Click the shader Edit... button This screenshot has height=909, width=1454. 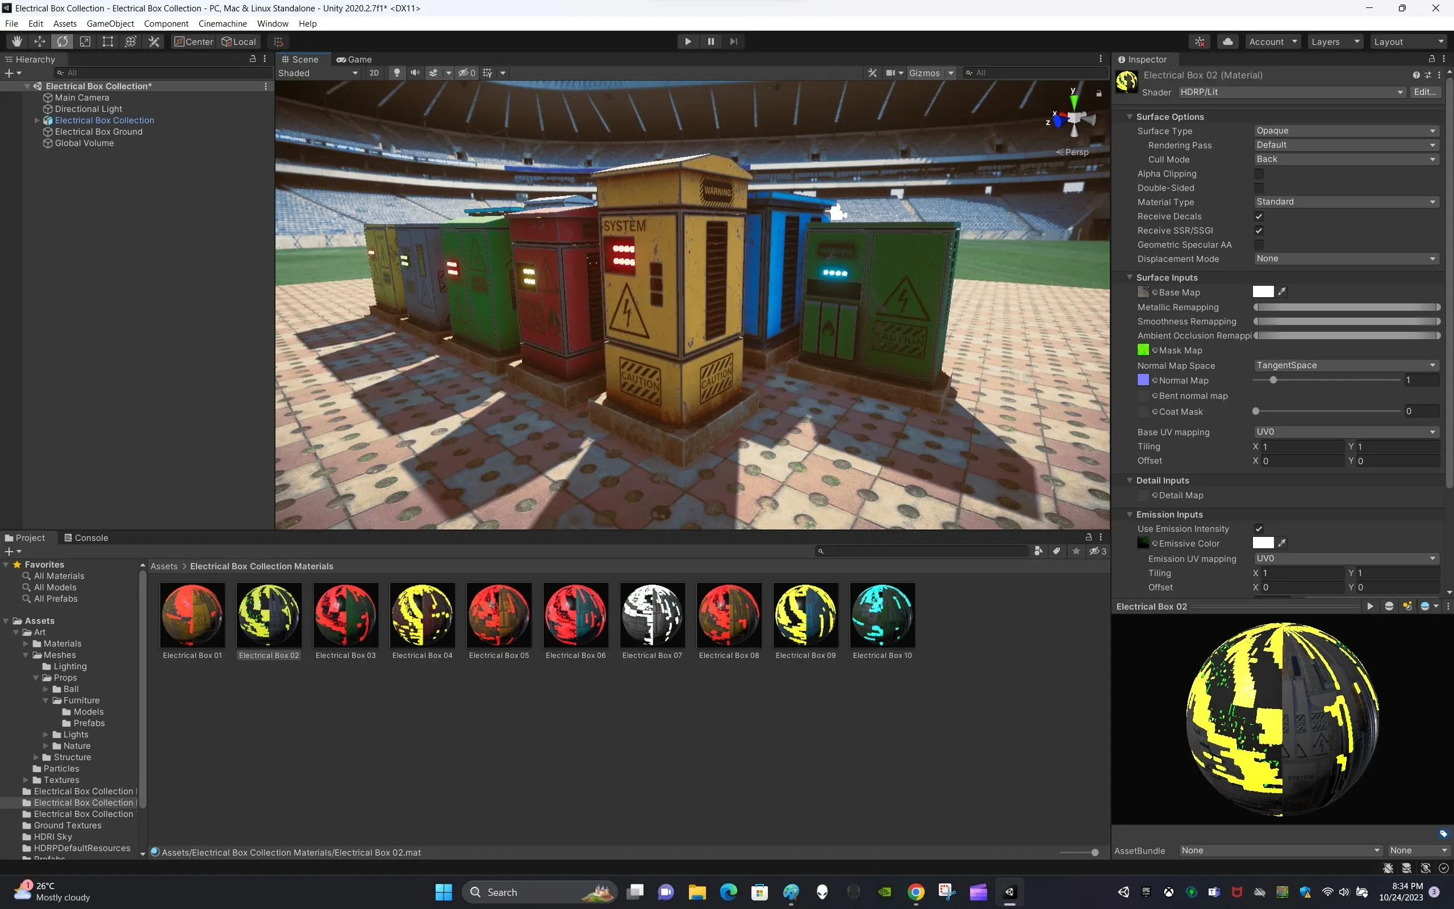coord(1424,92)
